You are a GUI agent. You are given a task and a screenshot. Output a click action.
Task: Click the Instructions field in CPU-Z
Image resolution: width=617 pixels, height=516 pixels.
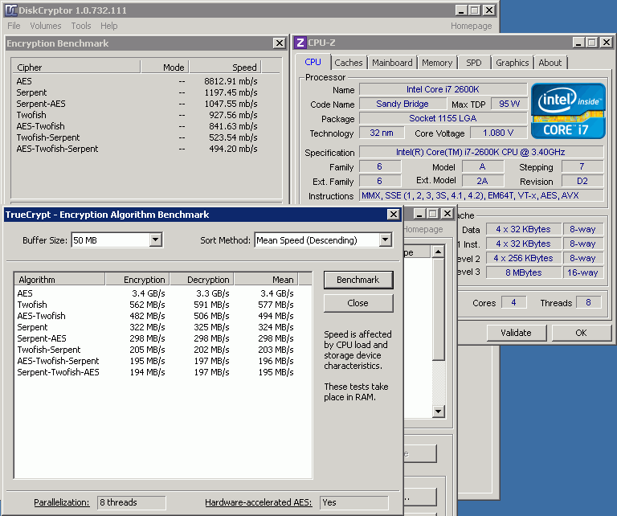pyautogui.click(x=481, y=195)
